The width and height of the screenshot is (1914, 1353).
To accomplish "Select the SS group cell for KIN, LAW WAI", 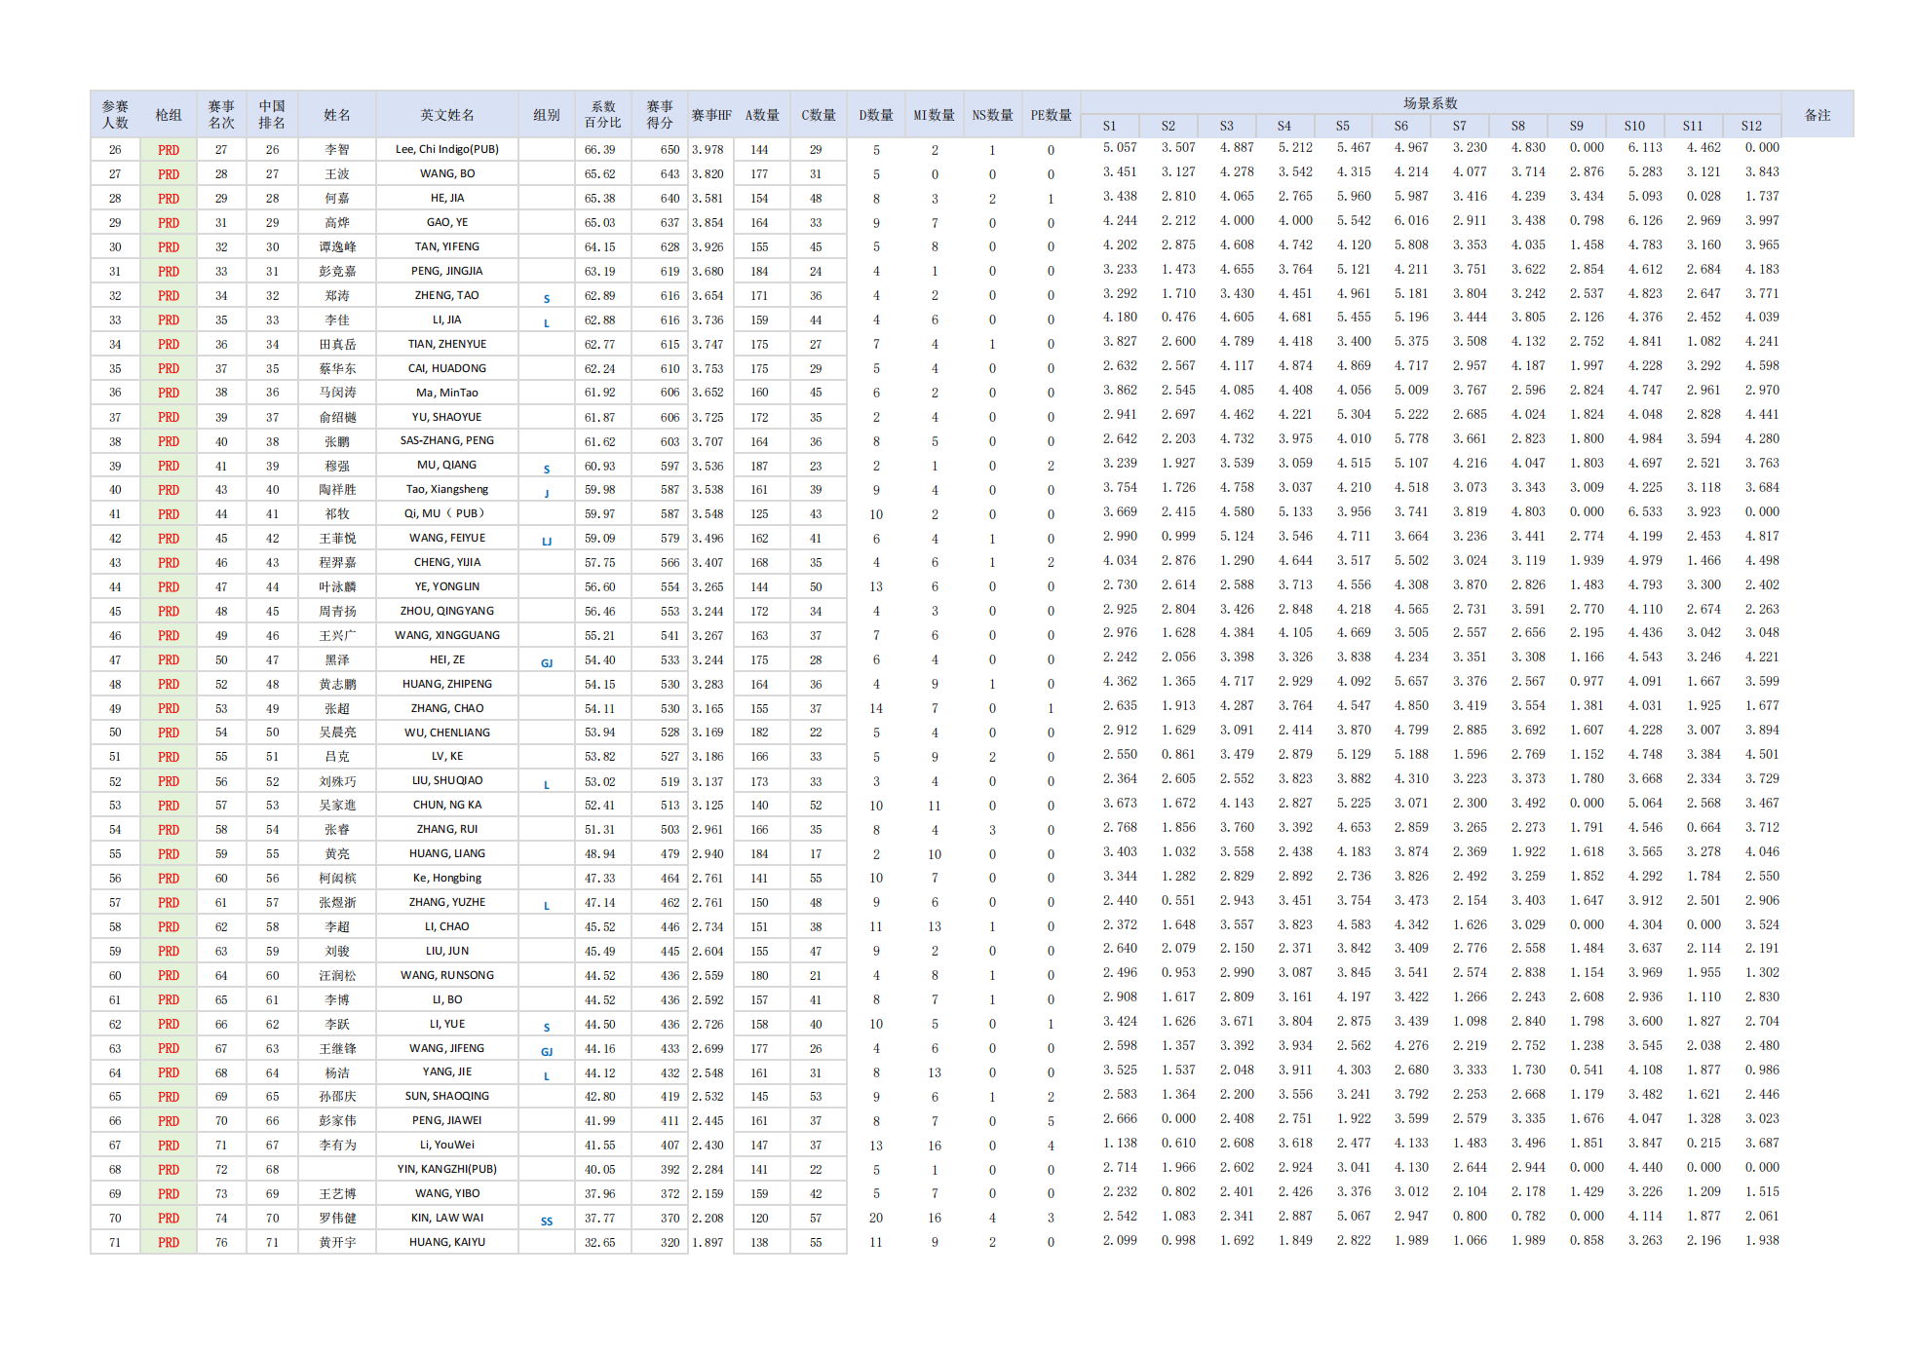I will 547,1220.
